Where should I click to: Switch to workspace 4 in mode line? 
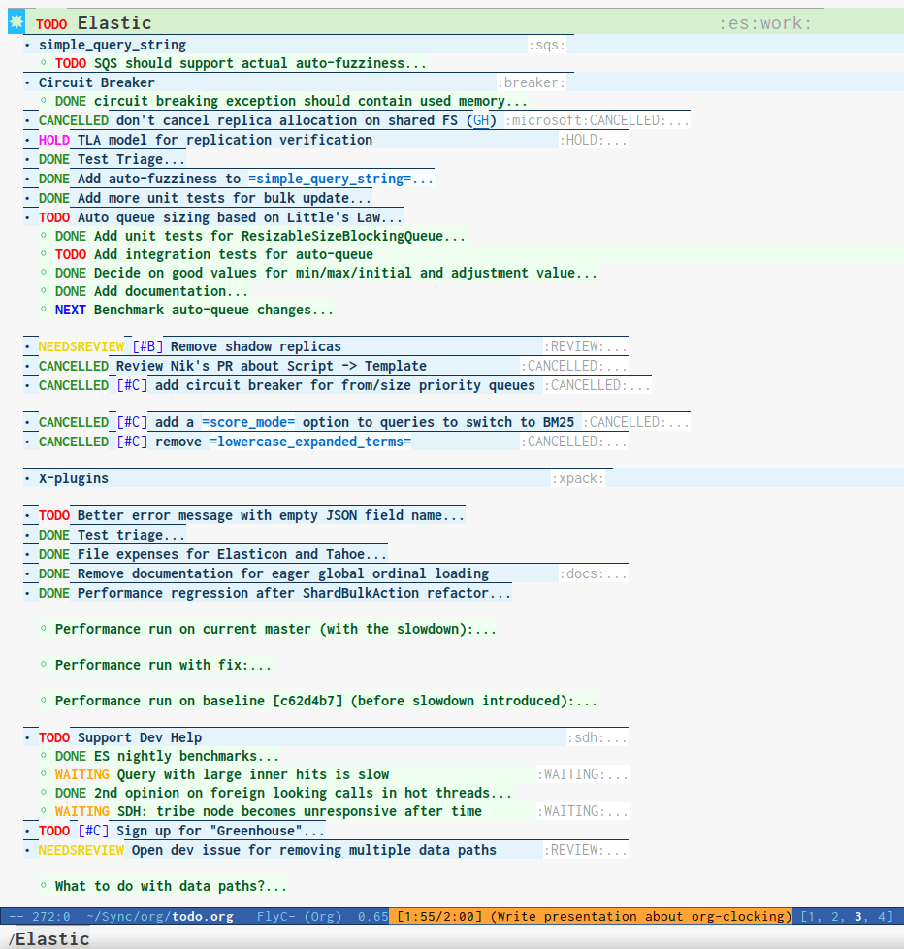881,916
